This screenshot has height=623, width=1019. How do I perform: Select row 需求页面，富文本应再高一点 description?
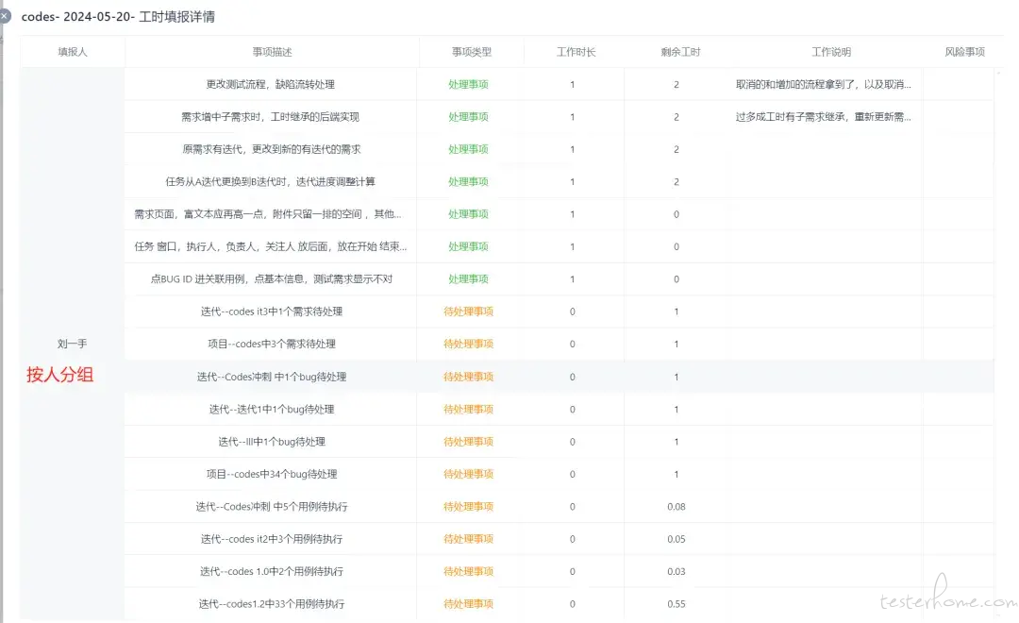click(268, 214)
